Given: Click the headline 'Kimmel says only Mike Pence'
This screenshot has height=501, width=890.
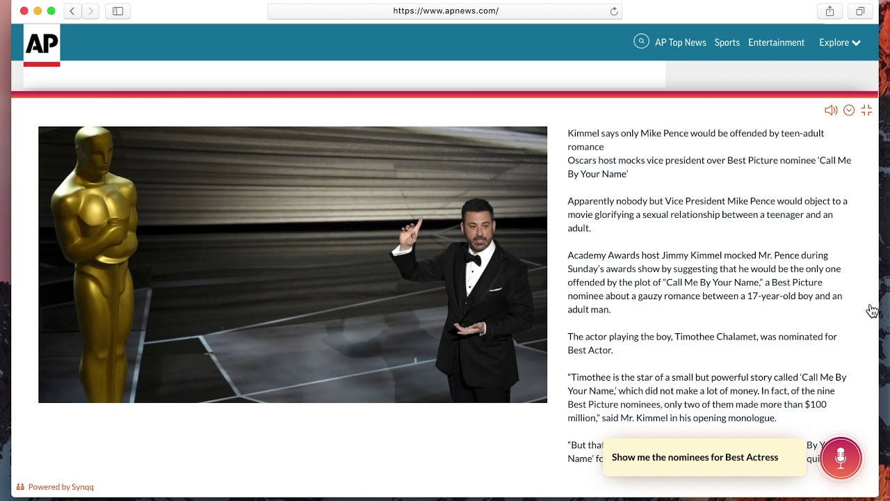Looking at the screenshot, I should pos(695,140).
